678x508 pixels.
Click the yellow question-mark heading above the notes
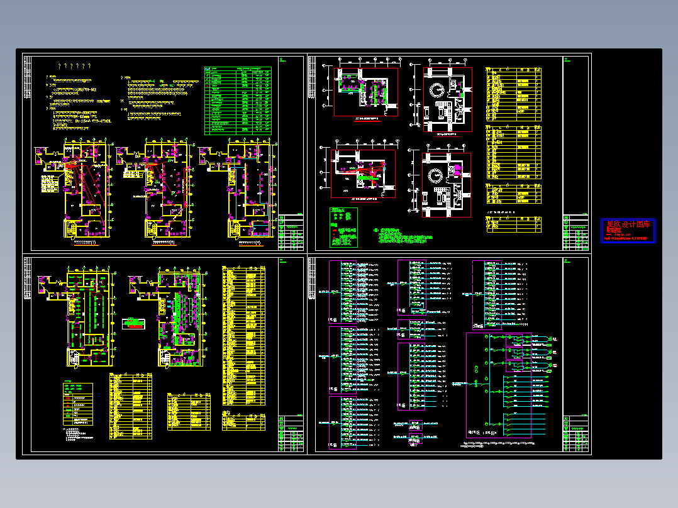74,66
